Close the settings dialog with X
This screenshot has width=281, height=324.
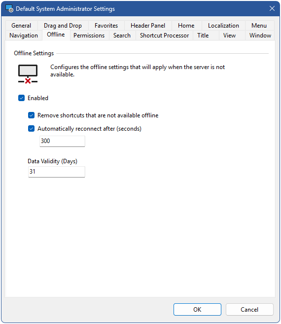[272, 8]
